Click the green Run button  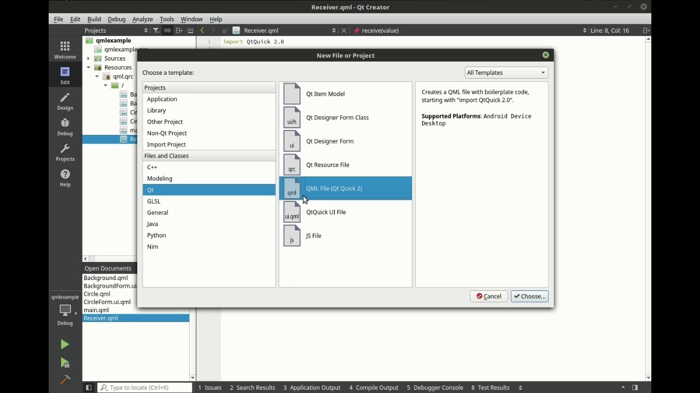pos(65,344)
